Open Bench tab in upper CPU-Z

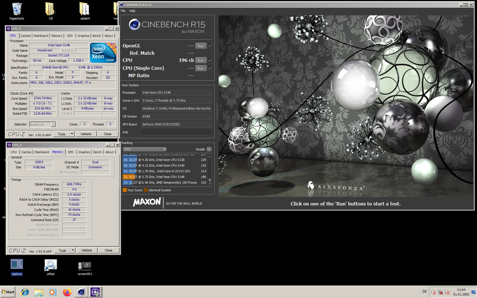coord(97,36)
